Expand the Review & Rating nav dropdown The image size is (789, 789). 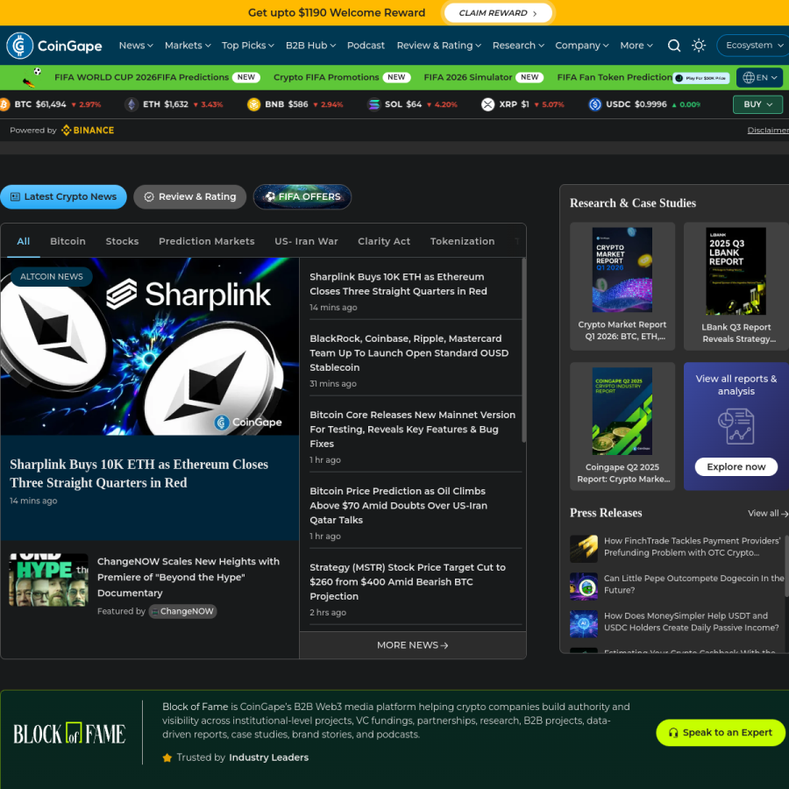point(439,46)
